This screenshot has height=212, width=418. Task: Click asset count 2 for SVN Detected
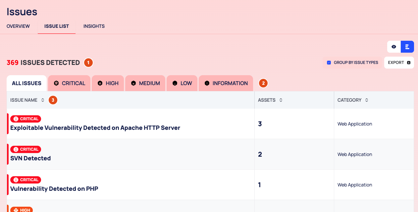[260, 154]
